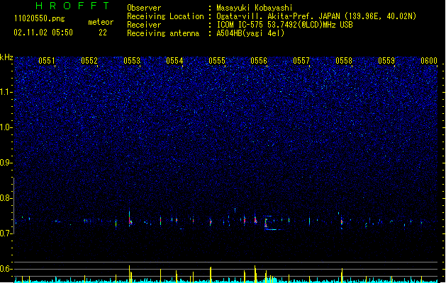Click the 0.9 kHz axis label
Viewport: 446px width, 283px height.
6,163
